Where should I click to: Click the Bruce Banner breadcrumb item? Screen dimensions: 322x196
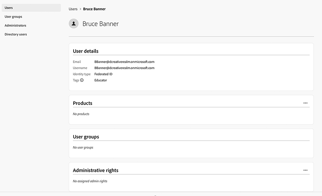pos(94,9)
